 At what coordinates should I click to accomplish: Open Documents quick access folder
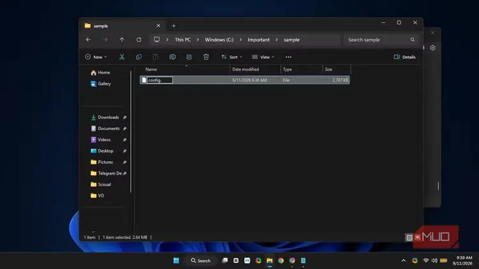105,128
